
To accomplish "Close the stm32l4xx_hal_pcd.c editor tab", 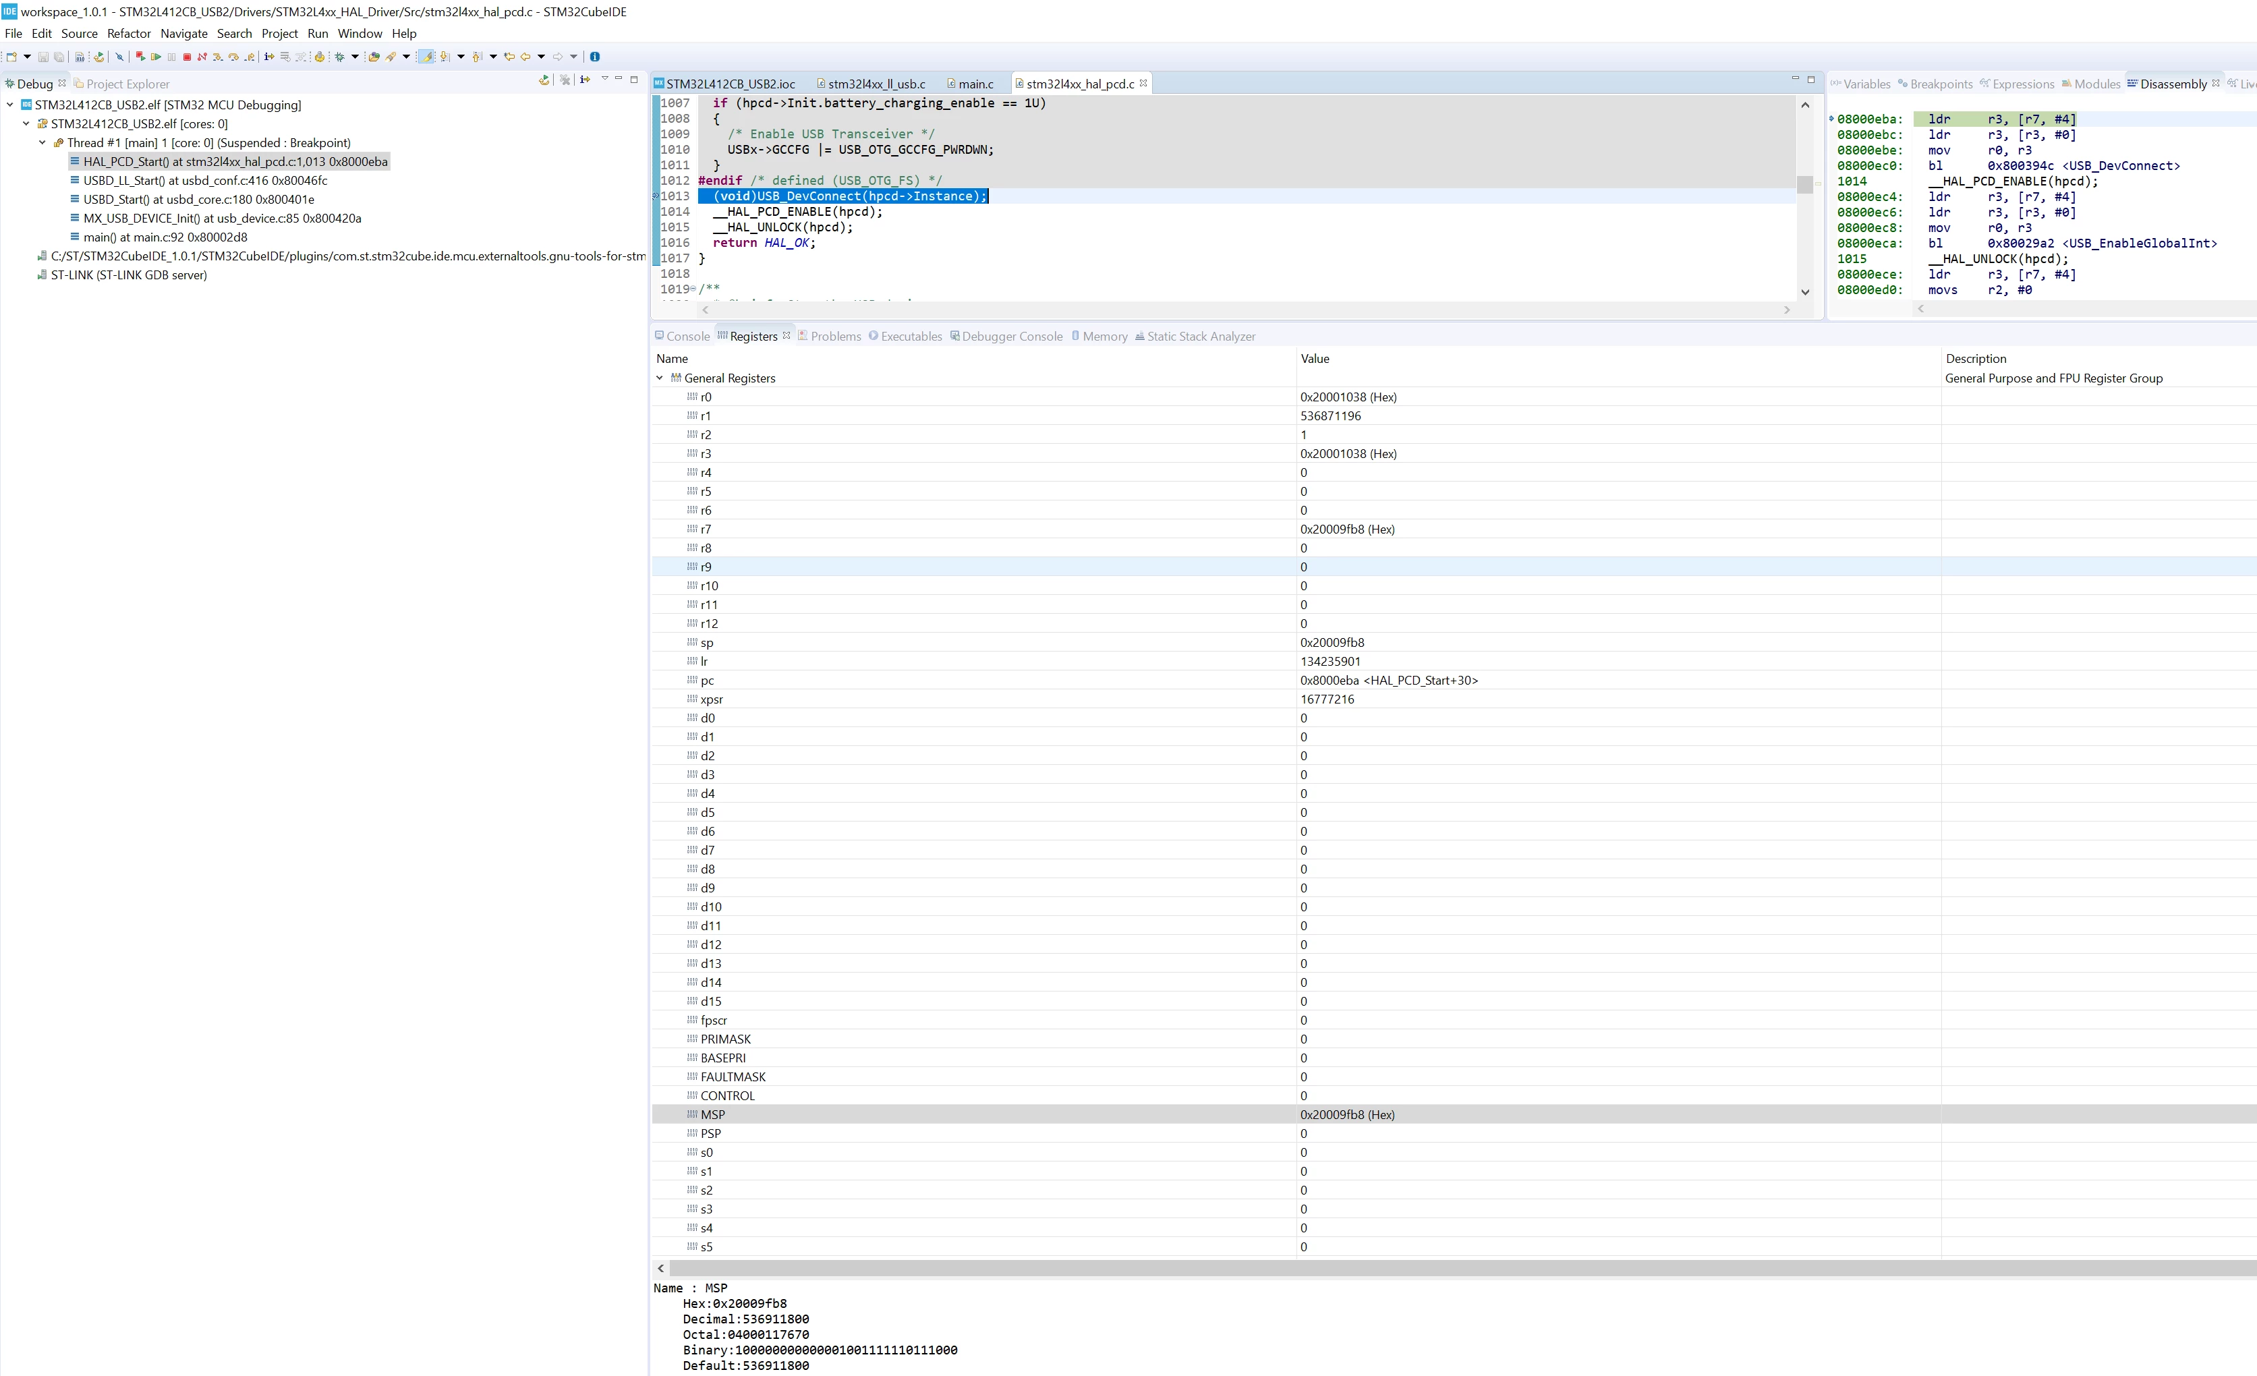I will click(x=1143, y=84).
